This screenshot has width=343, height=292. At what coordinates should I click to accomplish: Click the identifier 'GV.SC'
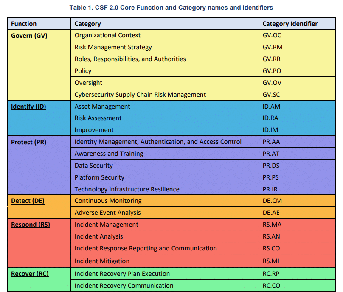pyautogui.click(x=271, y=95)
